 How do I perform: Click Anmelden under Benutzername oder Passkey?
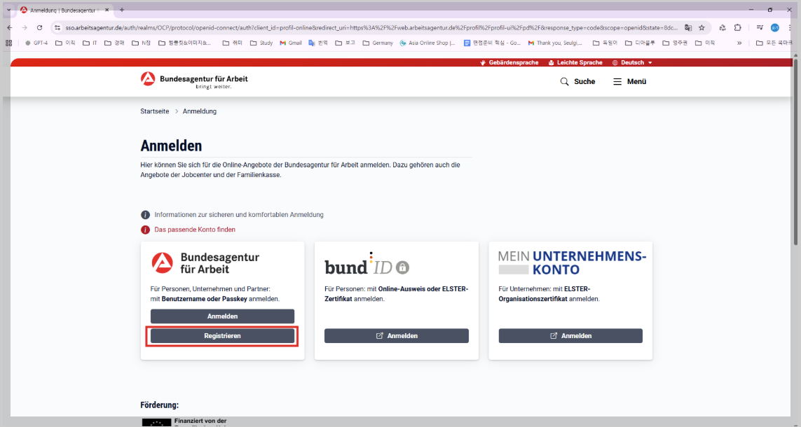click(222, 316)
